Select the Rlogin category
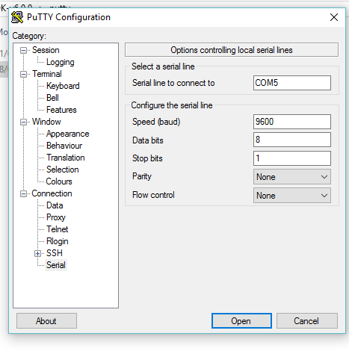This screenshot has width=349, height=351. point(58,241)
